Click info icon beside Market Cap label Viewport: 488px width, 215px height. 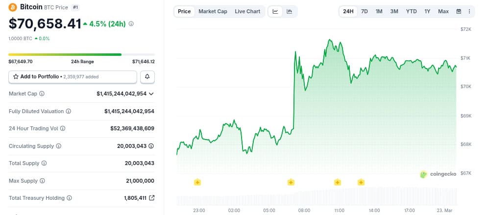(42, 94)
